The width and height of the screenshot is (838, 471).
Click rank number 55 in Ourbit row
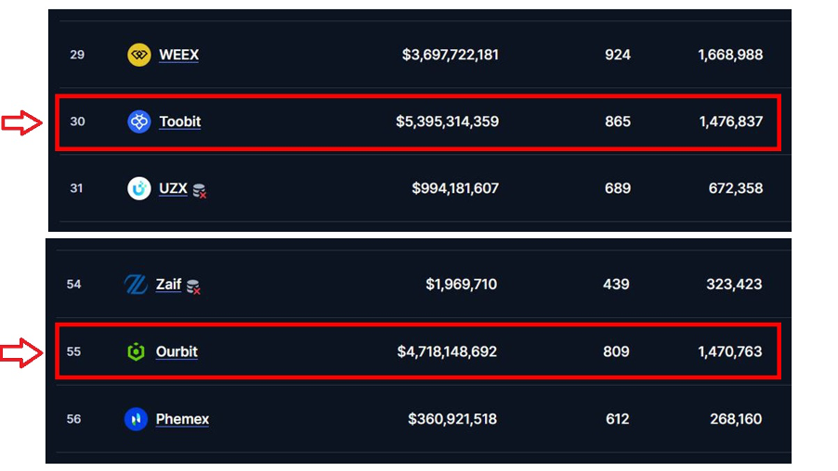click(x=73, y=352)
